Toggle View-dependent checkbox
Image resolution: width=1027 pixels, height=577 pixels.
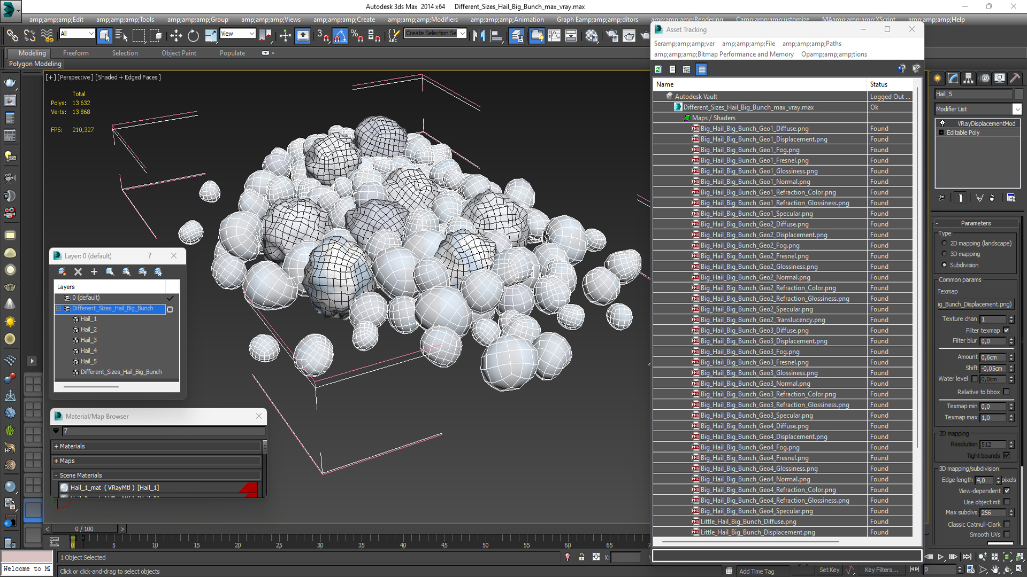1007,490
